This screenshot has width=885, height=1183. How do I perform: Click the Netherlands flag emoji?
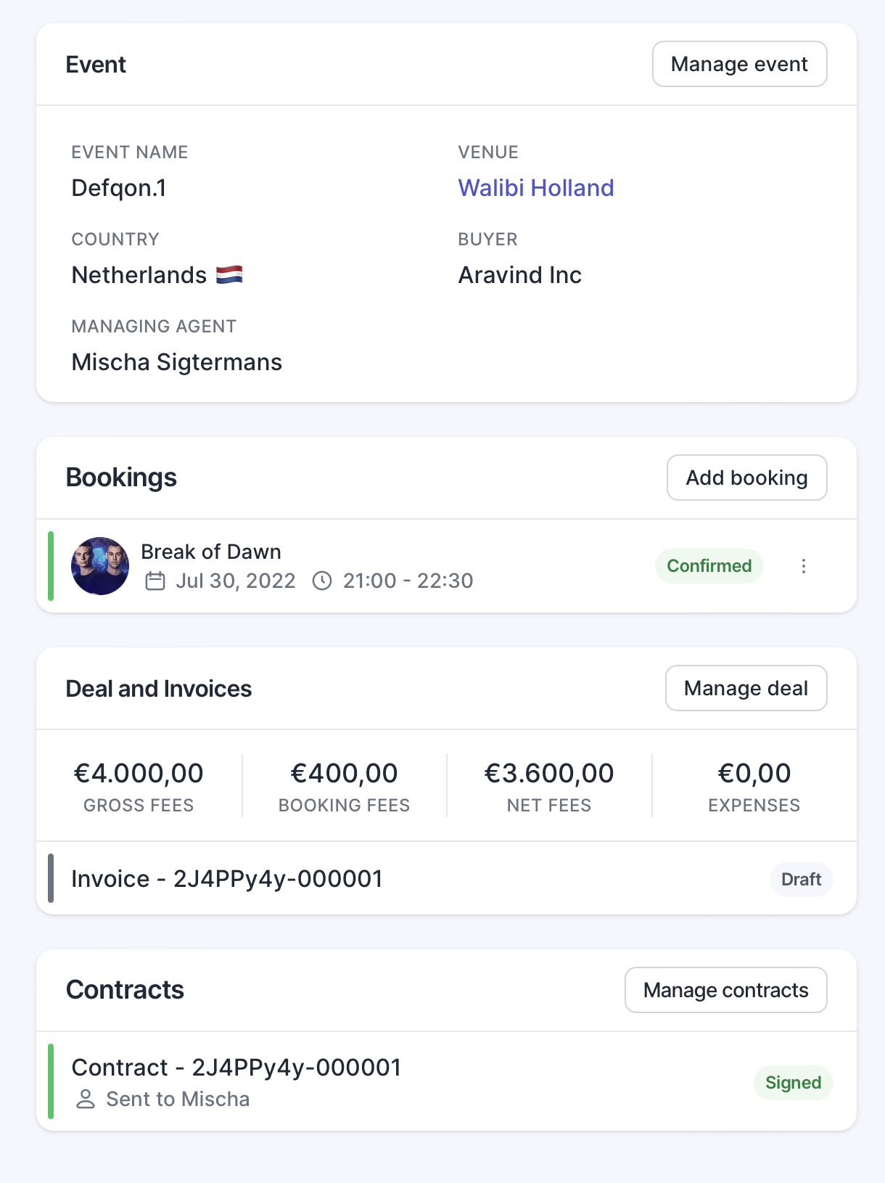pos(231,274)
